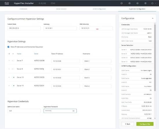This screenshot has width=159, height=129.
Task: Grab the drag handle of Server 11 row
Action: click(x=9, y=86)
